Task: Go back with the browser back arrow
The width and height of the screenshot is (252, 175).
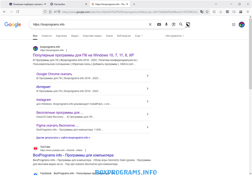Action: tap(5, 12)
